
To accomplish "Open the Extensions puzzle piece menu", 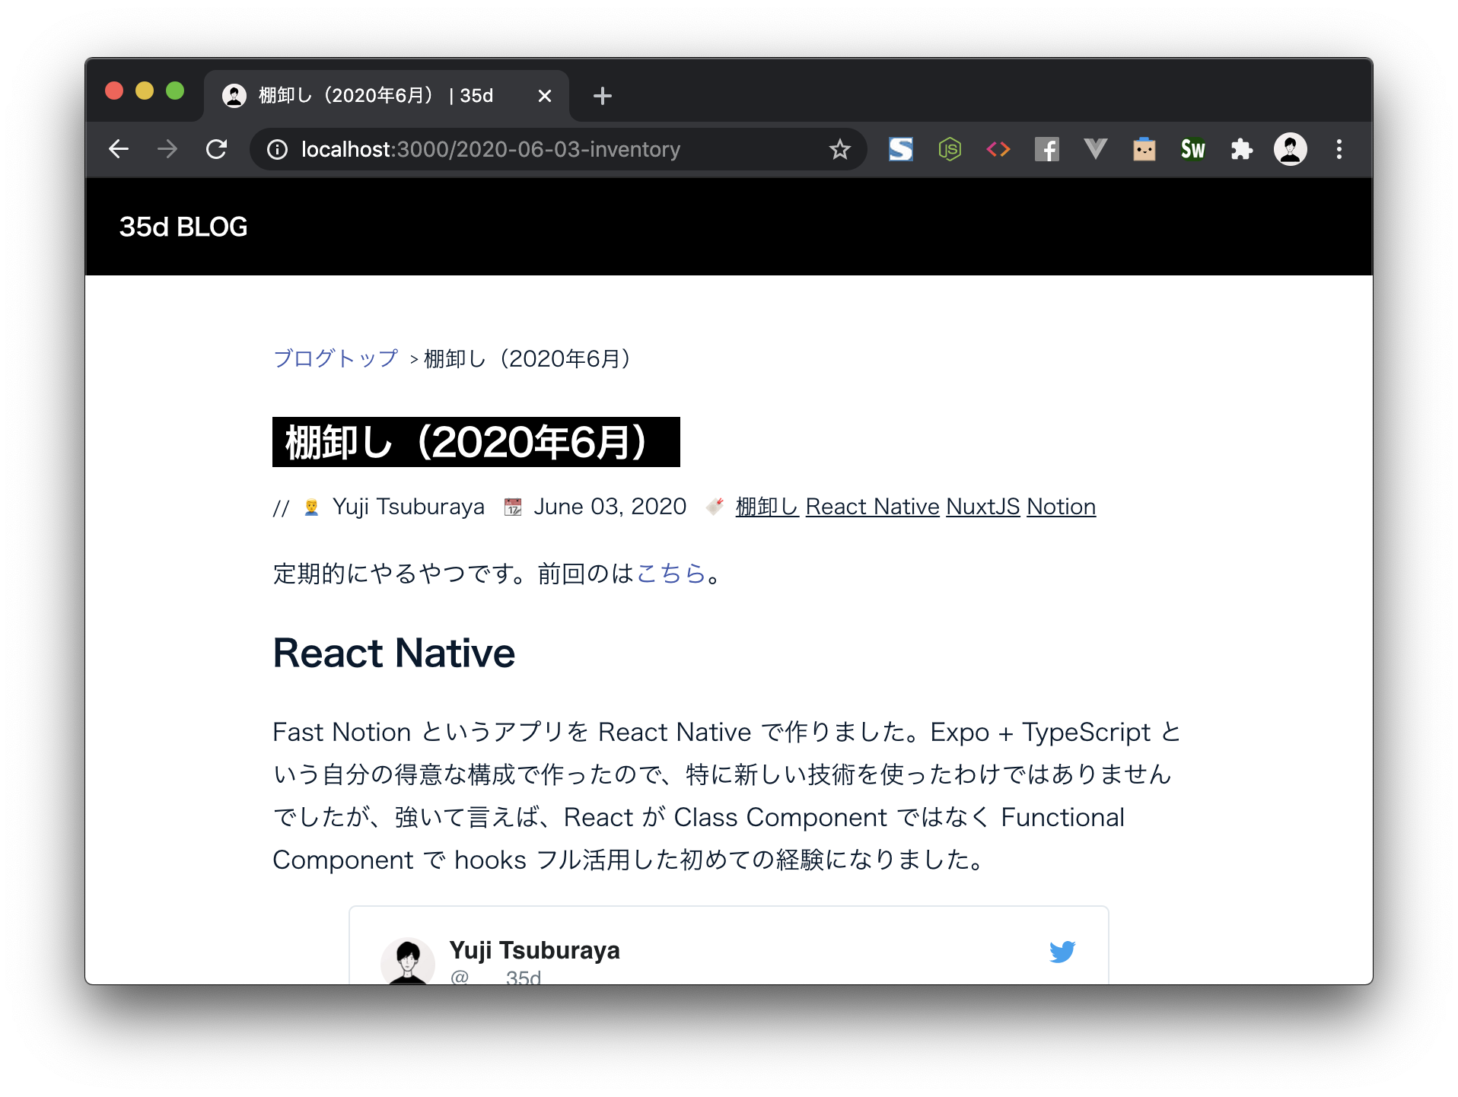I will pos(1242,149).
